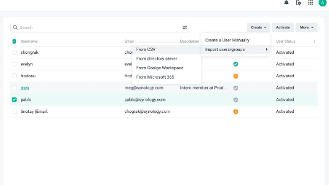The width and height of the screenshot is (329, 185).
Task: Click orange shield icon in tinotay row
Action: click(236, 112)
